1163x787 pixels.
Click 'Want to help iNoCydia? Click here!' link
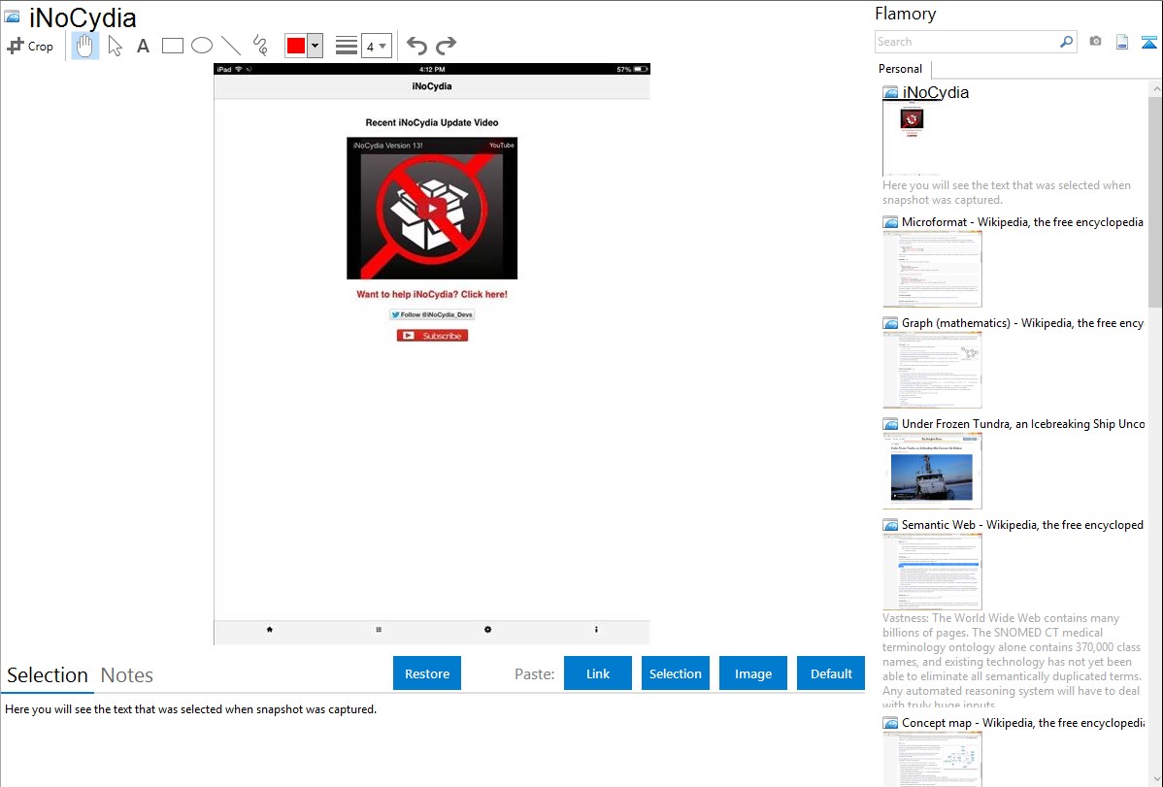pyautogui.click(x=432, y=294)
